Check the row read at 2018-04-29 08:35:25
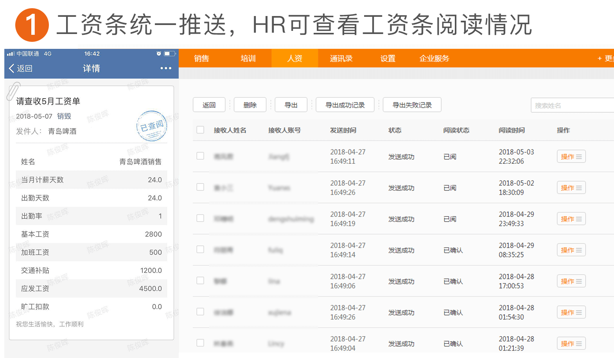This screenshot has width=614, height=358. click(x=200, y=249)
